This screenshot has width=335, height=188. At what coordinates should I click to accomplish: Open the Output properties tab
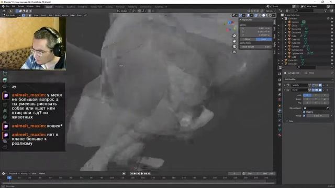pos(280,85)
